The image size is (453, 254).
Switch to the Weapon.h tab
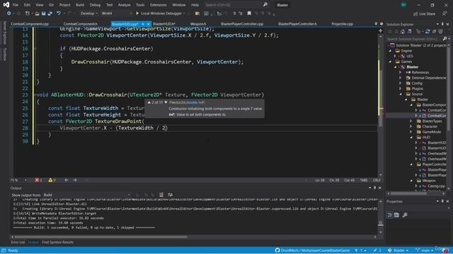tap(198, 24)
